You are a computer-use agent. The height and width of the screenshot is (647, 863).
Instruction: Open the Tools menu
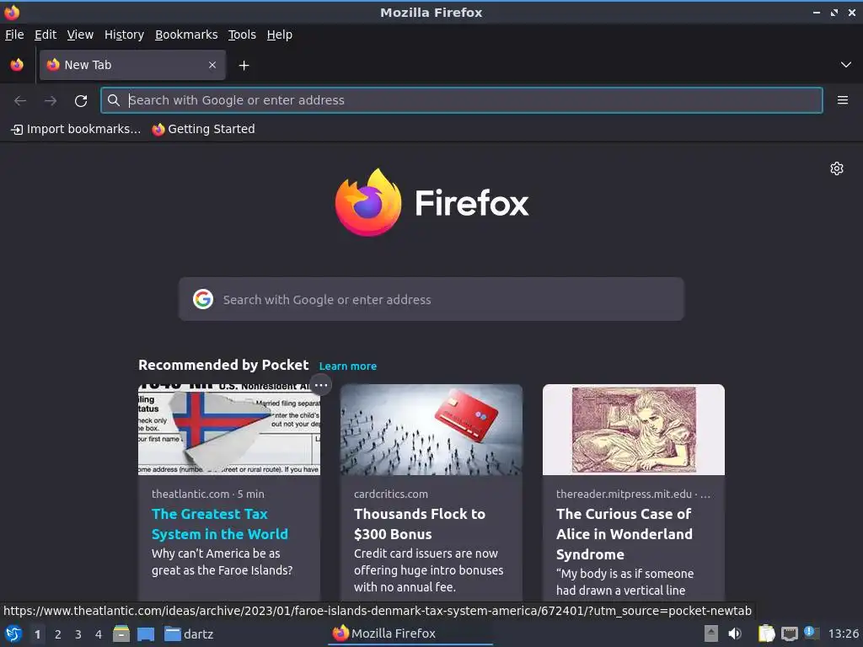point(242,35)
